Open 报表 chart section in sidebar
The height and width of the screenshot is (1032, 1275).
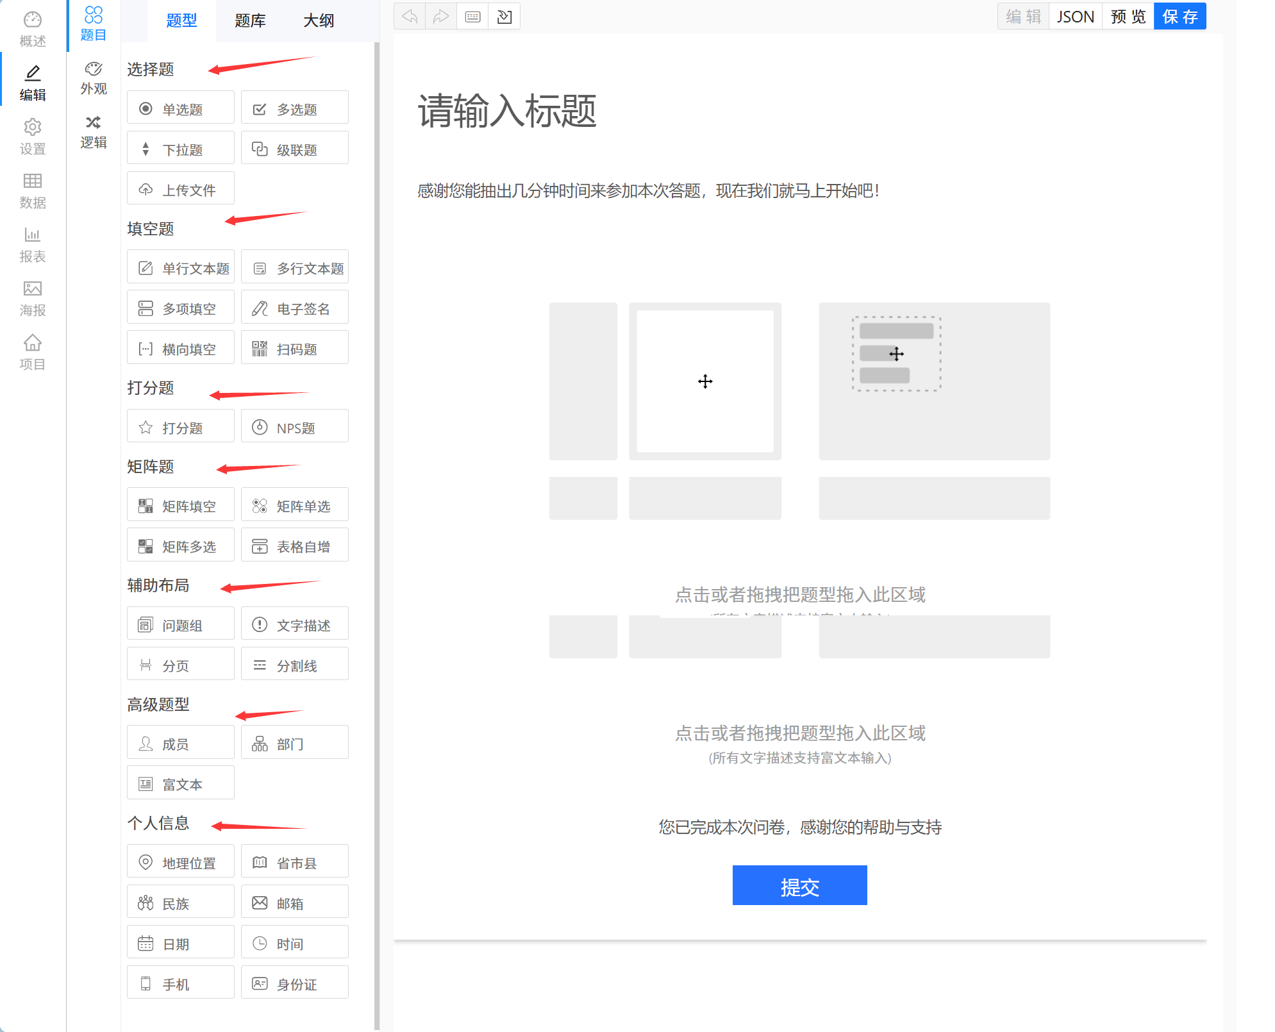coord(33,244)
